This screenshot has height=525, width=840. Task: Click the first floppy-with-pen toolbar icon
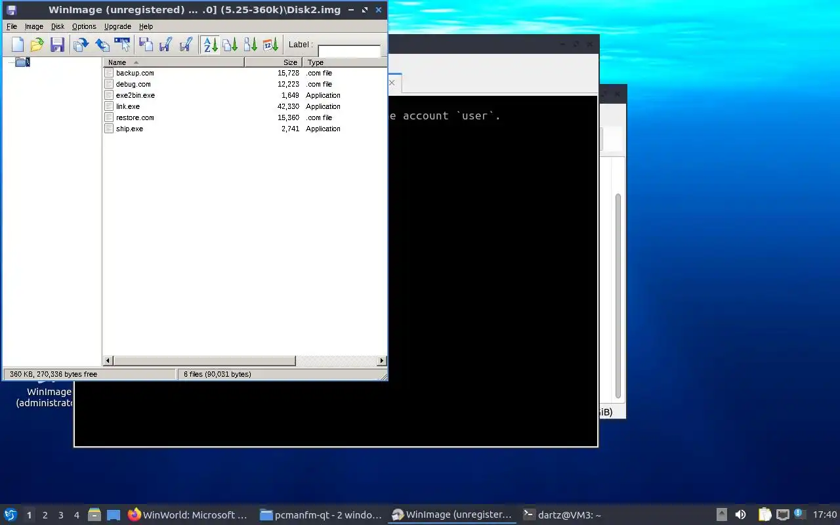166,45
